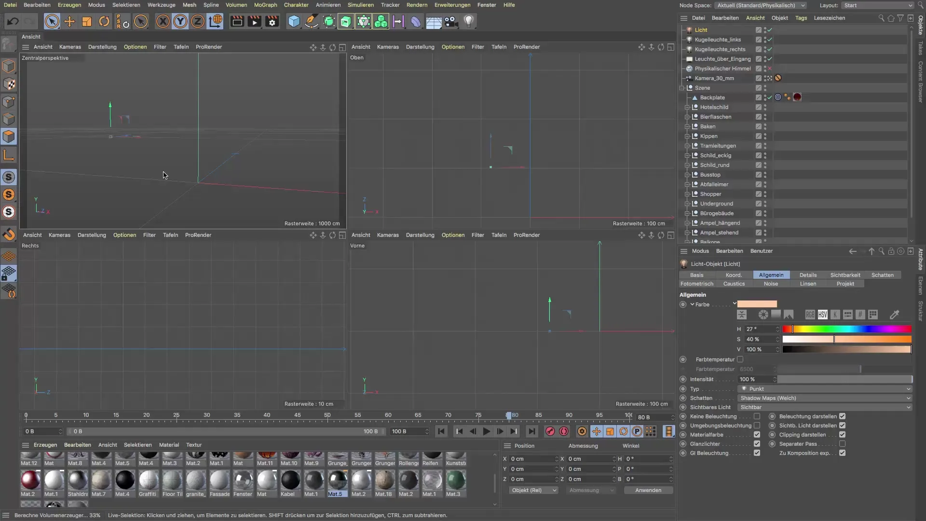926x521 pixels.
Task: Toggle Separater Pass checkbox
Action: point(843,444)
